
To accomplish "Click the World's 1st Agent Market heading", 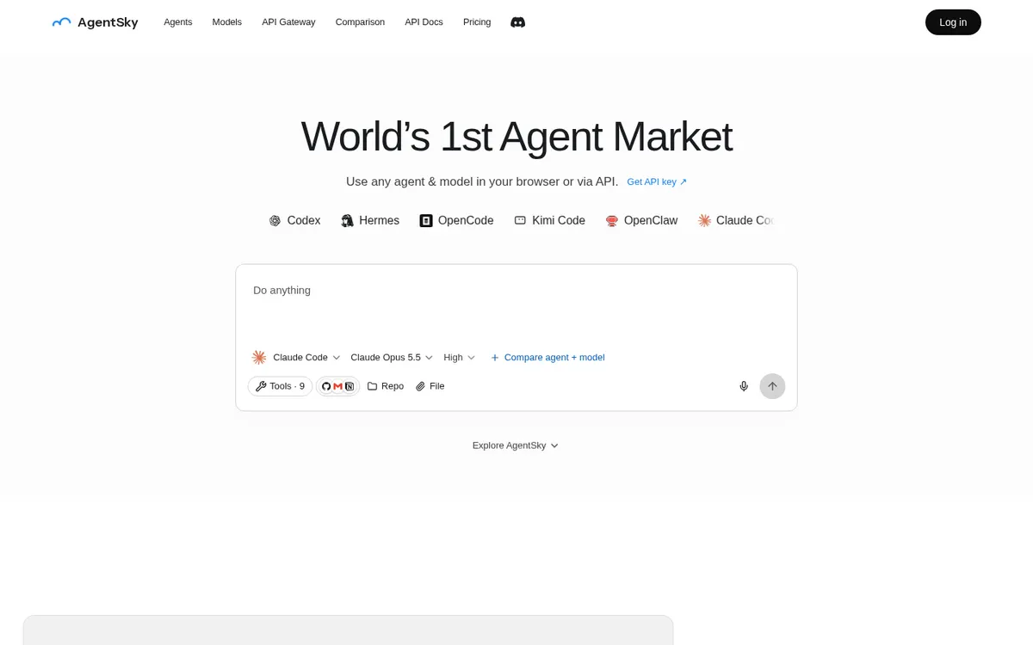I will click(516, 137).
